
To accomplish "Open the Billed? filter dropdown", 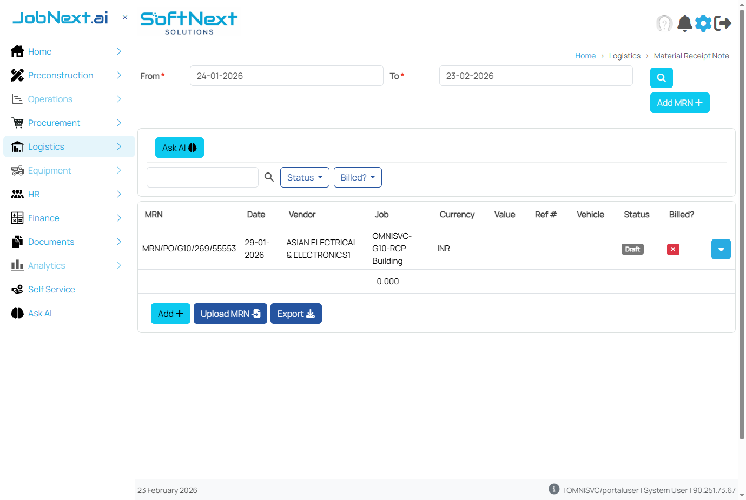I will pyautogui.click(x=358, y=177).
